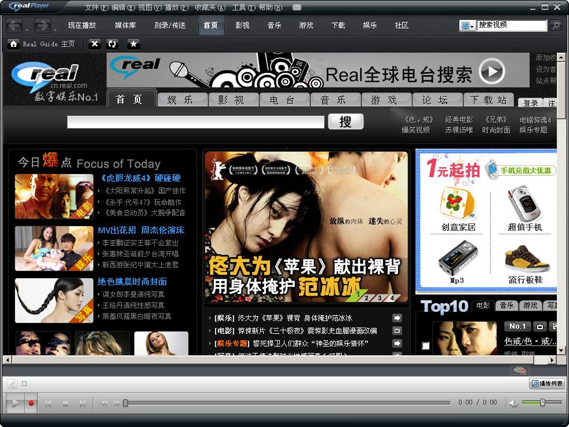Click the status icon with red badge

520,370
